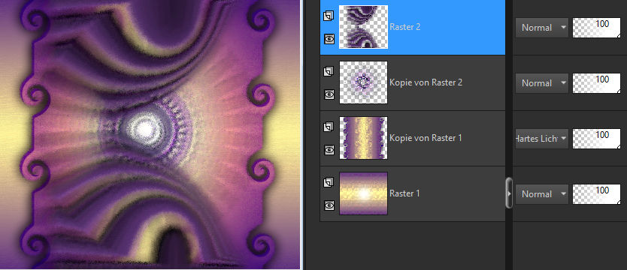627x270 pixels.
Task: Click layer type icon of Kopie von Raster 1
Action: [x=329, y=127]
